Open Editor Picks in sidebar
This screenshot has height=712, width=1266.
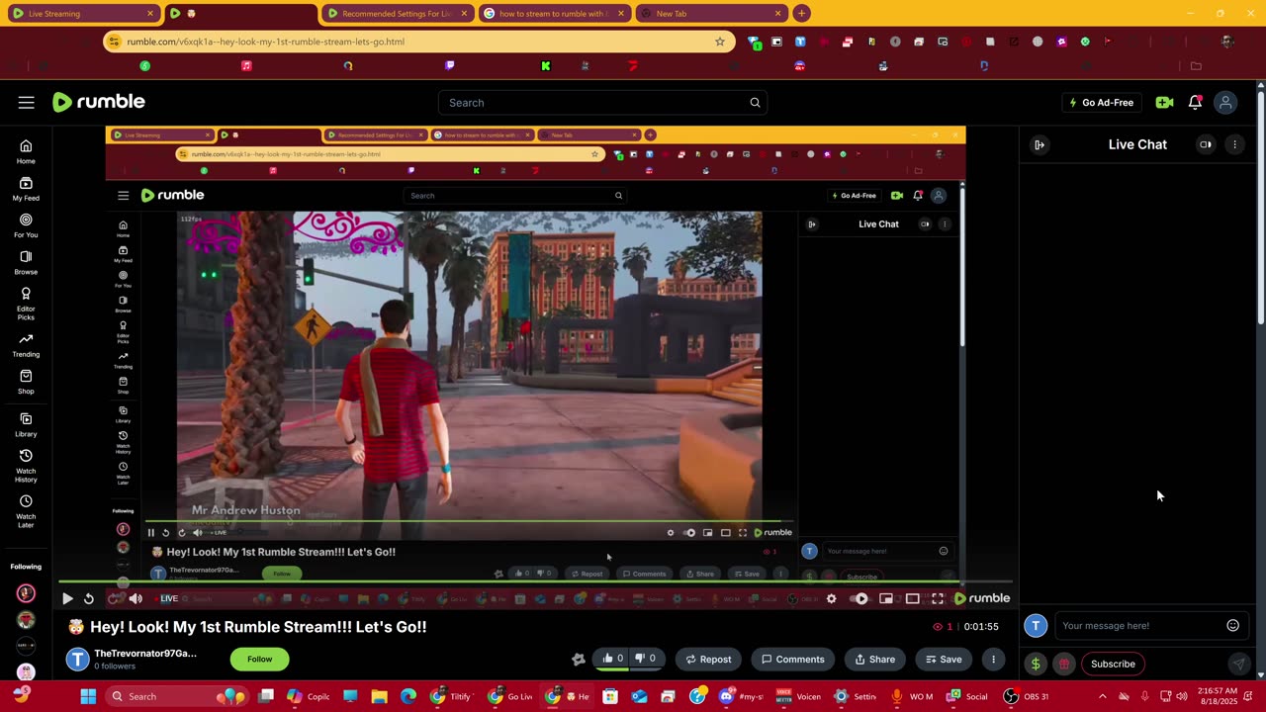pyautogui.click(x=26, y=304)
